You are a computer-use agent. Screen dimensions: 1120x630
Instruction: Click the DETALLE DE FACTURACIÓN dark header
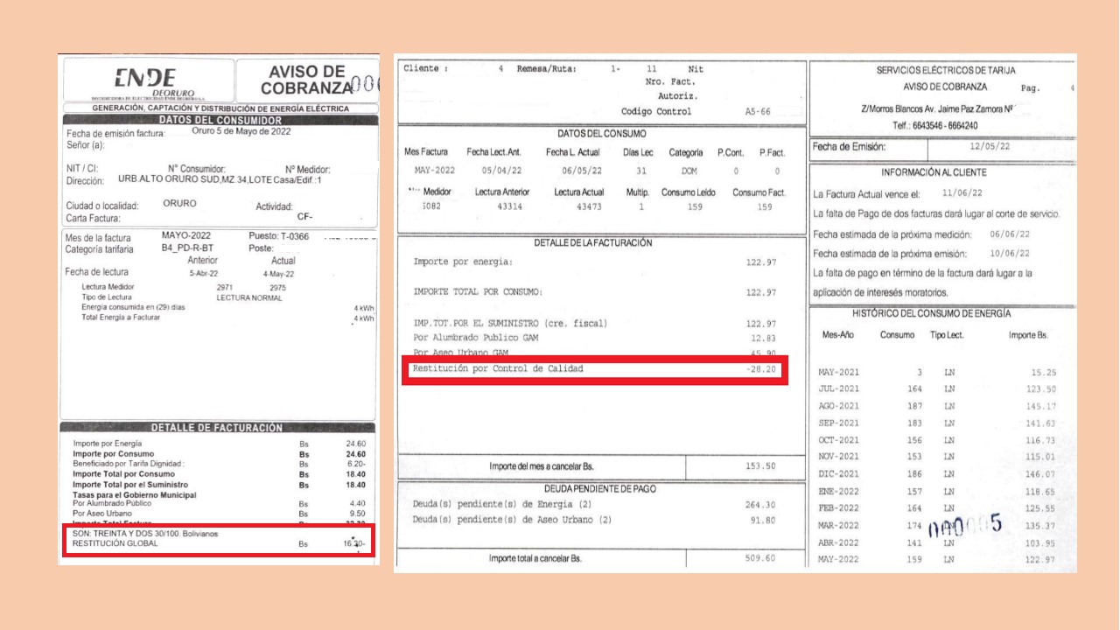coord(217,428)
